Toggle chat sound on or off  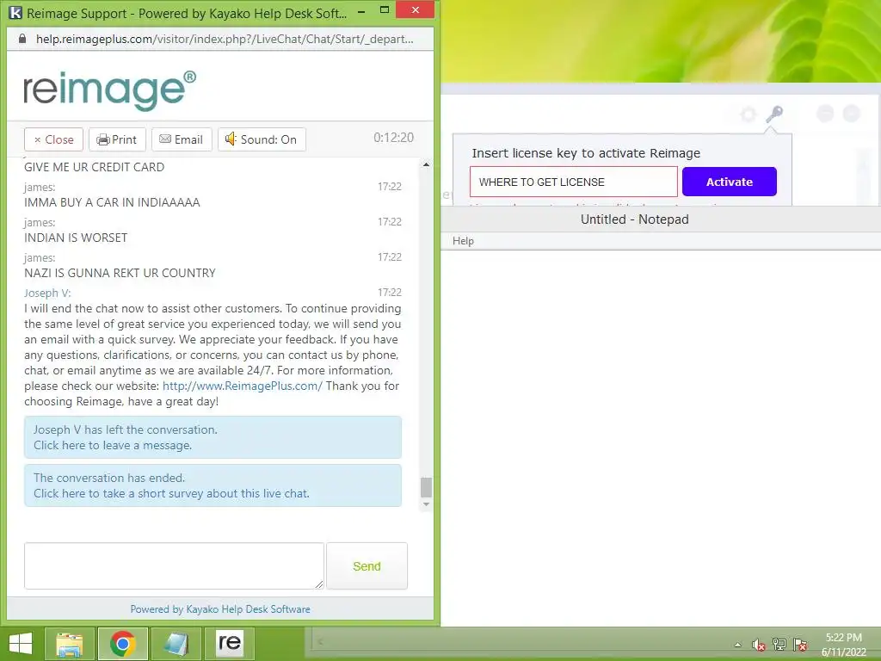pyautogui.click(x=262, y=139)
